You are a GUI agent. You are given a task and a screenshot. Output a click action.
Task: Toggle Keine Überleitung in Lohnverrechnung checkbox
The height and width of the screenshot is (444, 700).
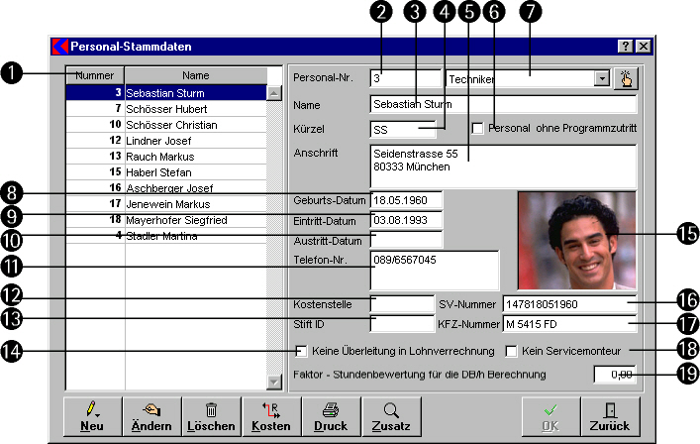[x=302, y=350]
